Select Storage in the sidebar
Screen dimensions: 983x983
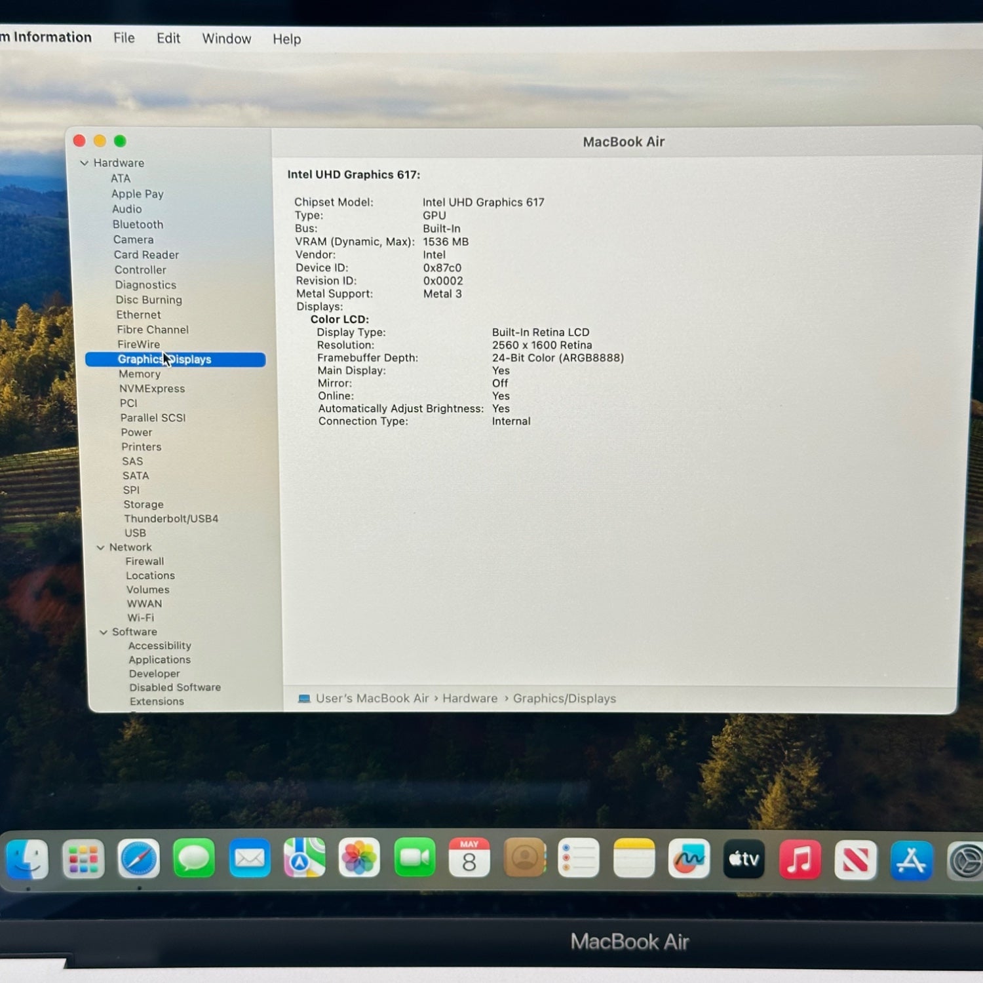pos(144,505)
